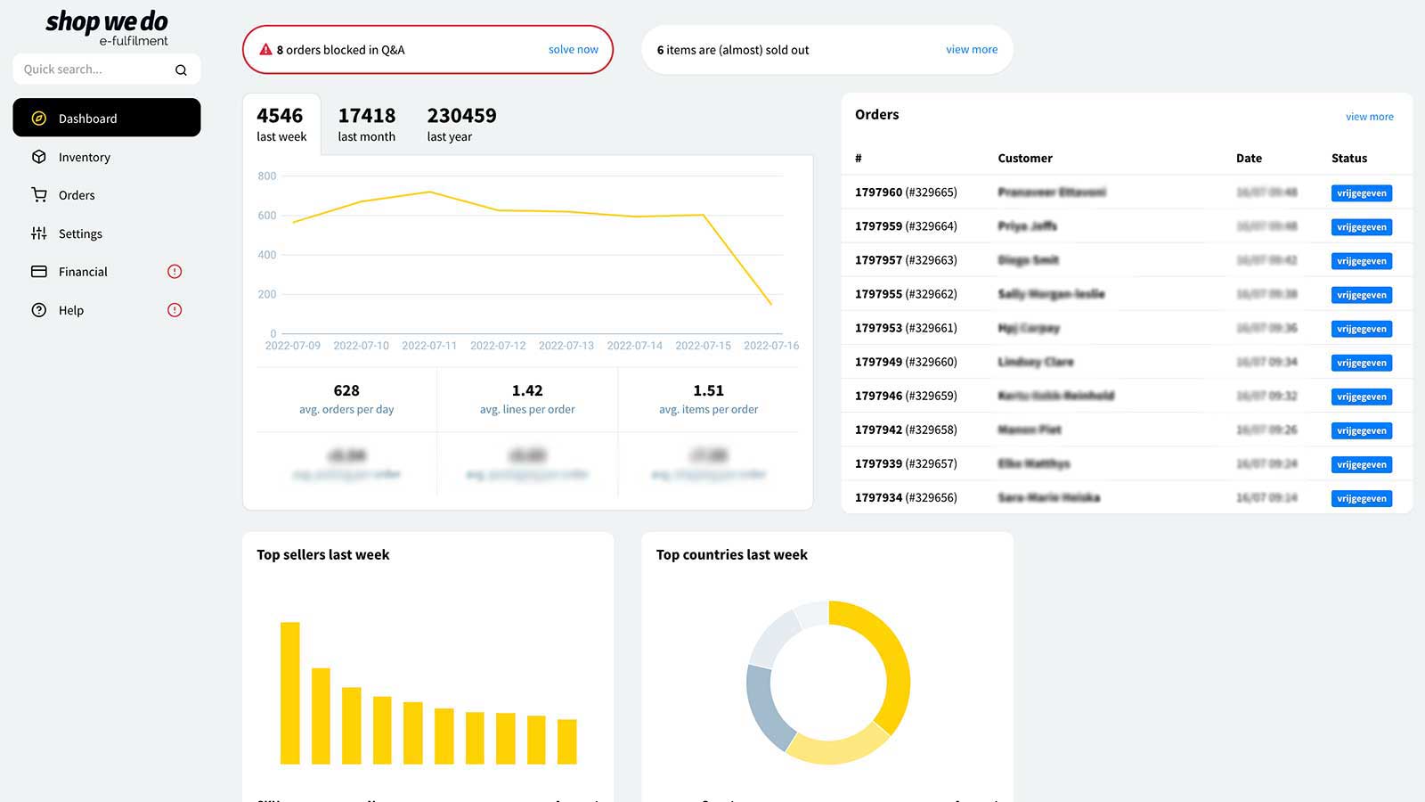Image resolution: width=1425 pixels, height=802 pixels.
Task: Click the Settings sliders icon
Action: [38, 233]
